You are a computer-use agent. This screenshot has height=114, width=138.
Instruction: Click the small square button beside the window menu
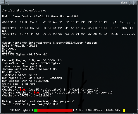click(x=6, y=3)
